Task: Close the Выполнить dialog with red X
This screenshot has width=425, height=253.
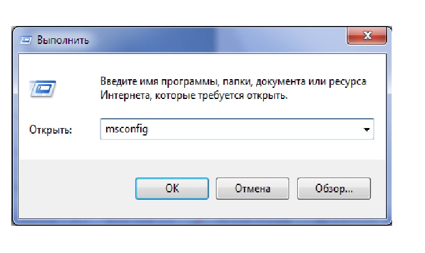Action: [x=367, y=35]
